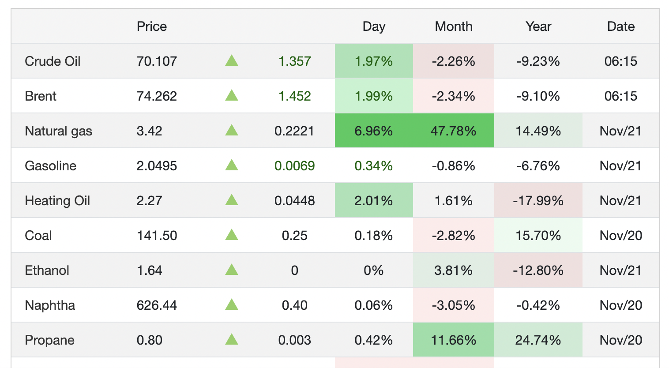Click Propane change value 0.003
This screenshot has width=669, height=368.
295,340
